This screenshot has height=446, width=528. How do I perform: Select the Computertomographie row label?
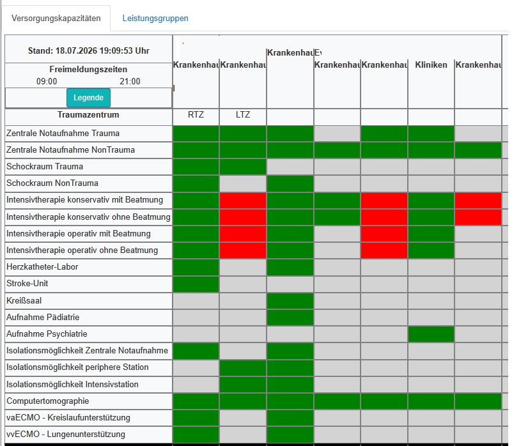pos(48,401)
